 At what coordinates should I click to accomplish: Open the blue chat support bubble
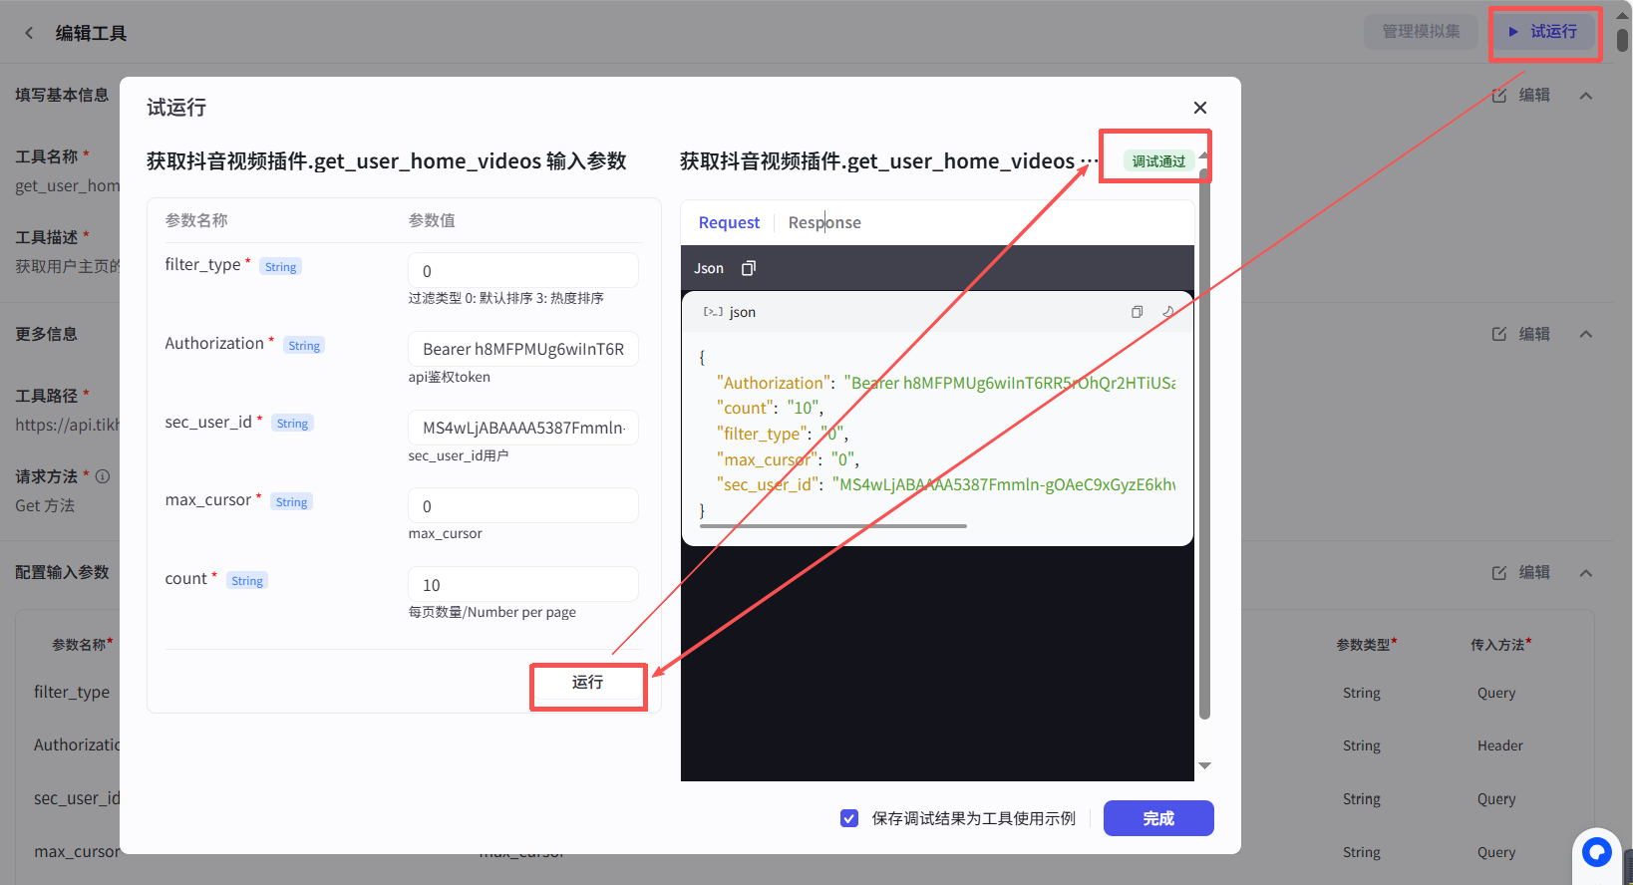pyautogui.click(x=1597, y=852)
